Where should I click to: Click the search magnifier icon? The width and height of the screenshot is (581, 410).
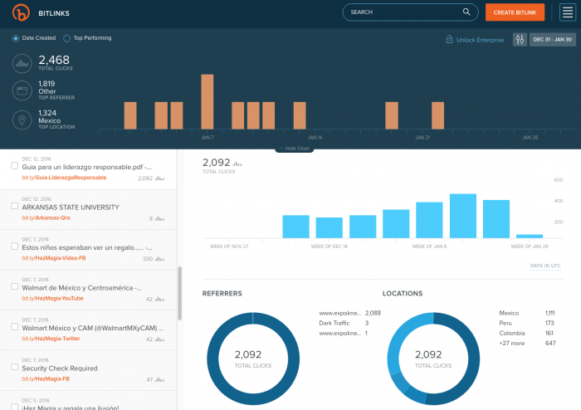tap(466, 12)
